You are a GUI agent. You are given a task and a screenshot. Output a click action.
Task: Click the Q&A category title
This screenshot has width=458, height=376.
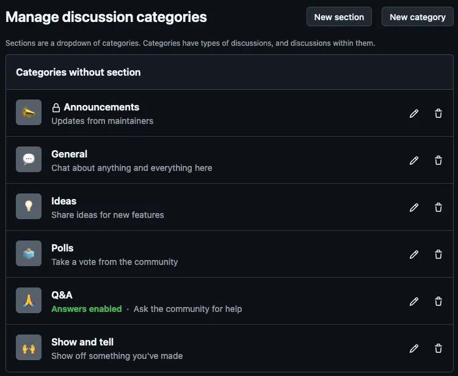62,295
